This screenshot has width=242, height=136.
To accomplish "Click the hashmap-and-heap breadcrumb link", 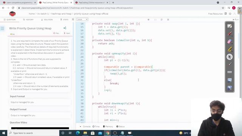I will coord(61,14).
